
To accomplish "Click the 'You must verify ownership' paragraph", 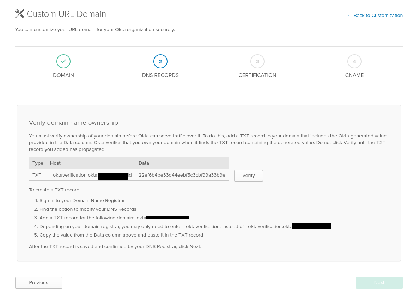I will [x=208, y=142].
